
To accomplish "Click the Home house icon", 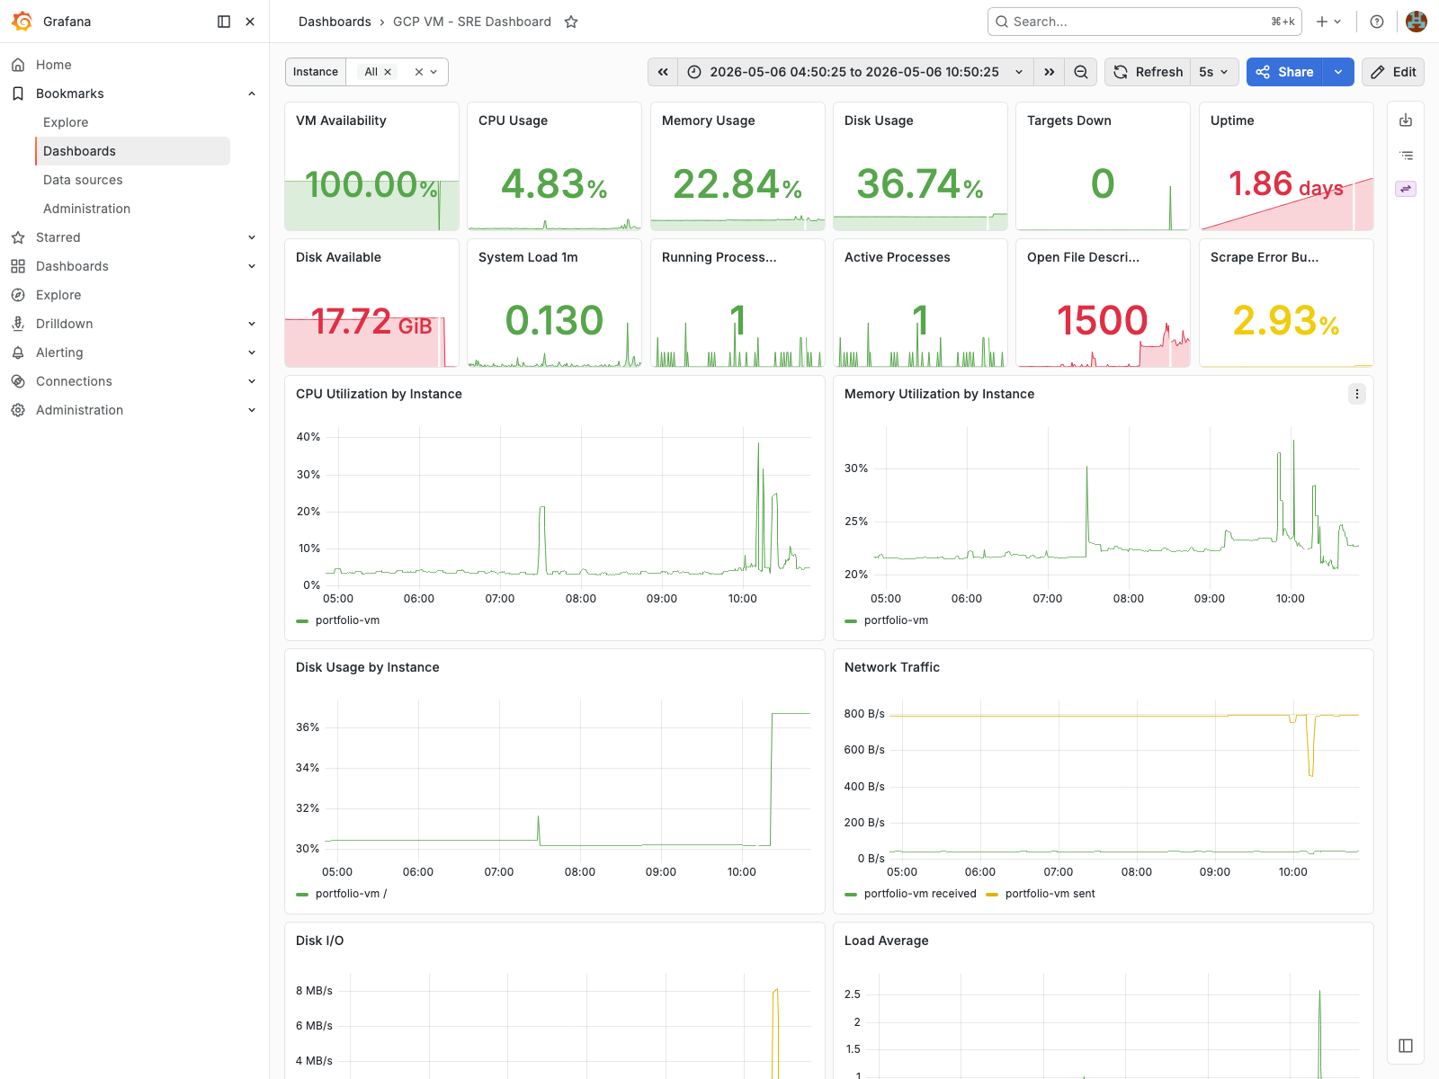I will pyautogui.click(x=18, y=65).
